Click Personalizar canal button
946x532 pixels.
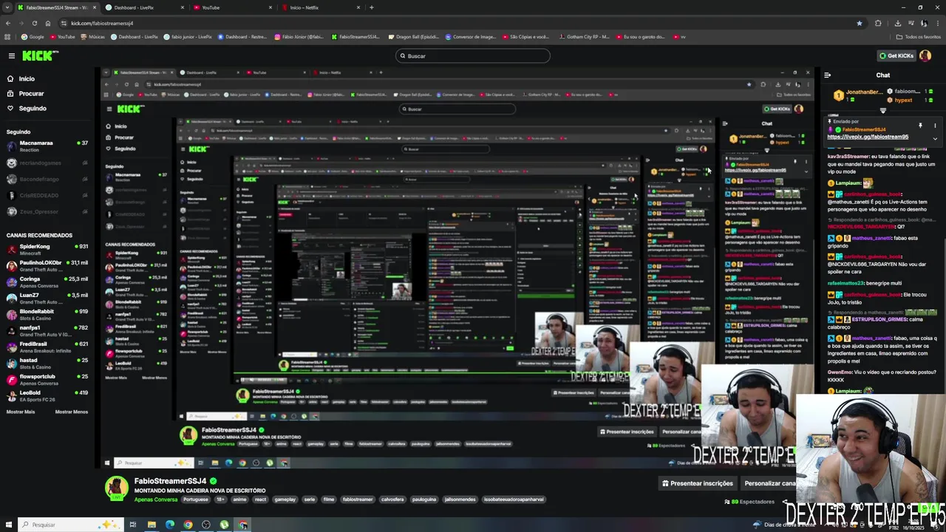pyautogui.click(x=769, y=483)
